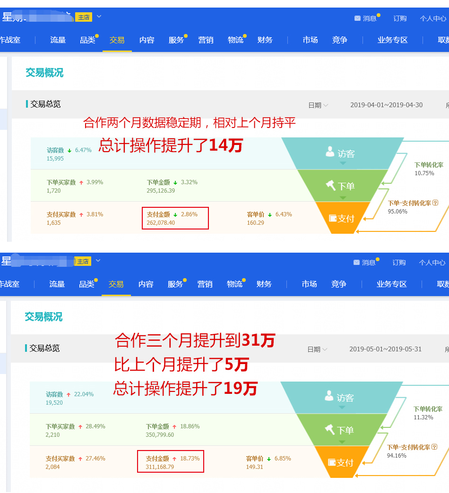Expand the 主店 shop switcher in upper header
This screenshot has width=449, height=493.
click(x=99, y=17)
